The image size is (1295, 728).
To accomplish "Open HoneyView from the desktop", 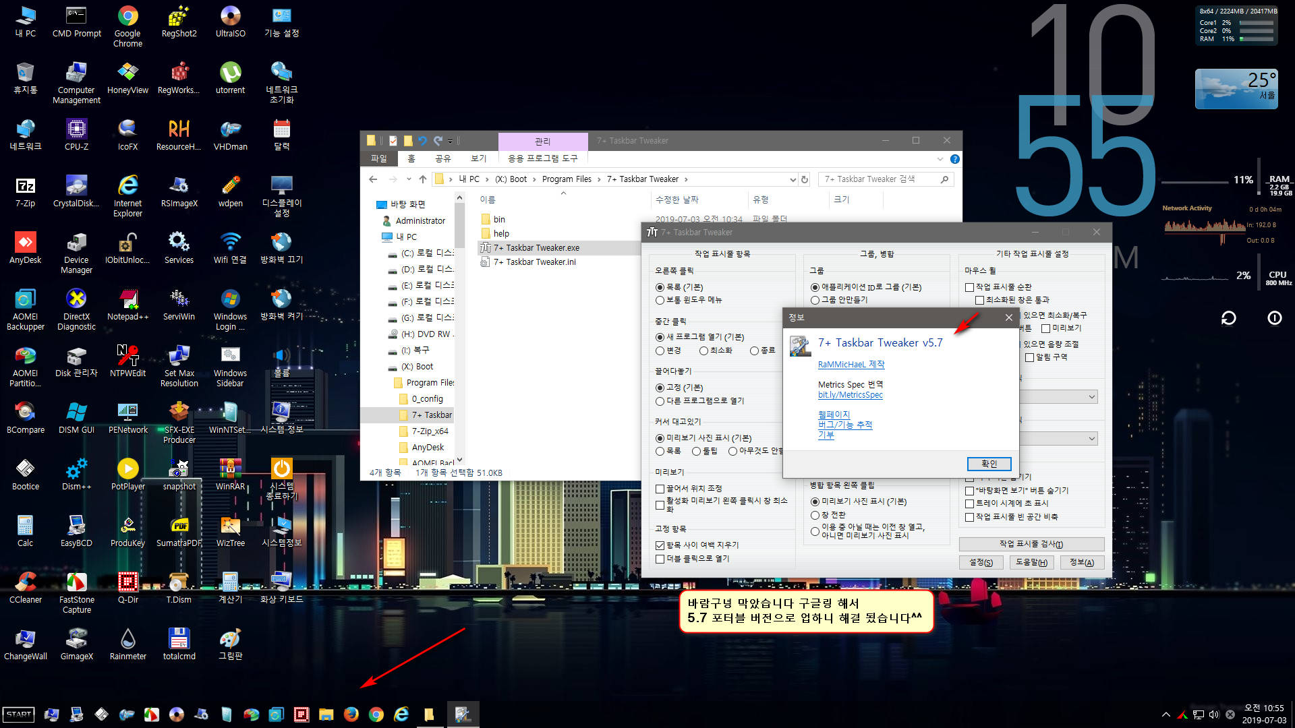I will click(x=127, y=79).
